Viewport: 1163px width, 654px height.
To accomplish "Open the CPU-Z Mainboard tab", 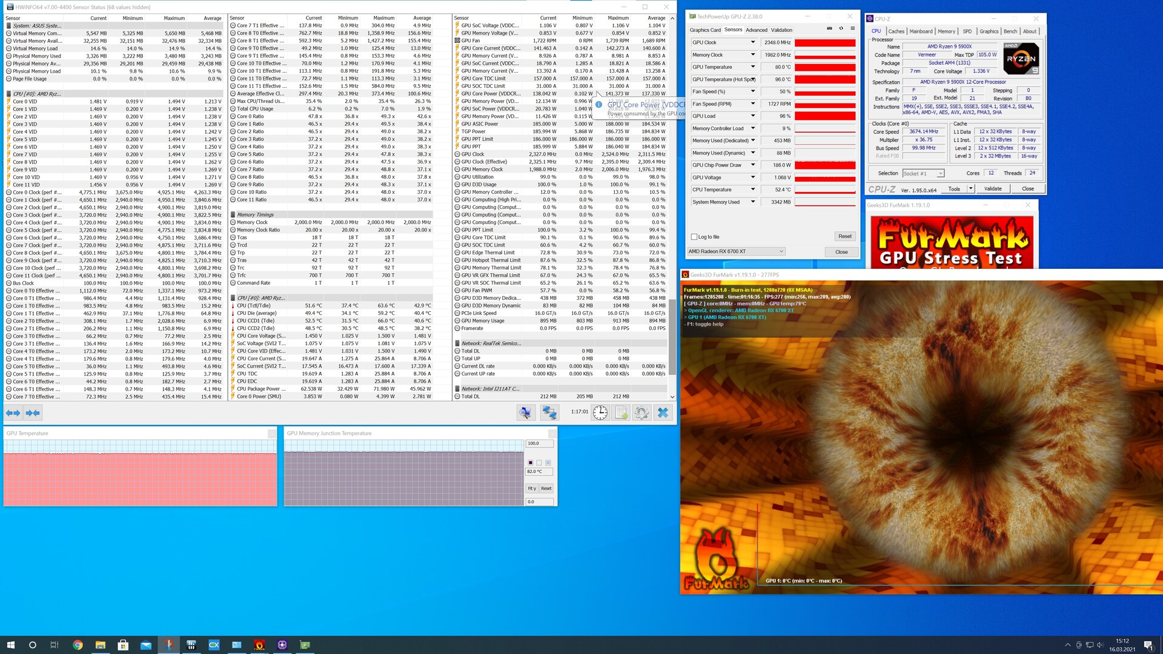I will click(921, 31).
